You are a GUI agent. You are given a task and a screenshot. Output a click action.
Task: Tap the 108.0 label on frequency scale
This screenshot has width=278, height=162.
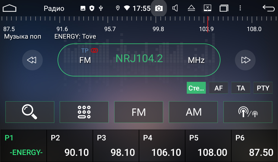[254, 29]
